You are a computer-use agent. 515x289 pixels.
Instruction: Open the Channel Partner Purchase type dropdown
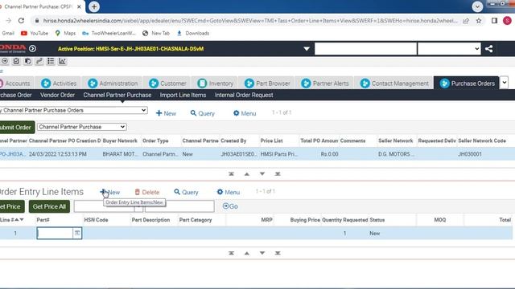tap(82, 127)
